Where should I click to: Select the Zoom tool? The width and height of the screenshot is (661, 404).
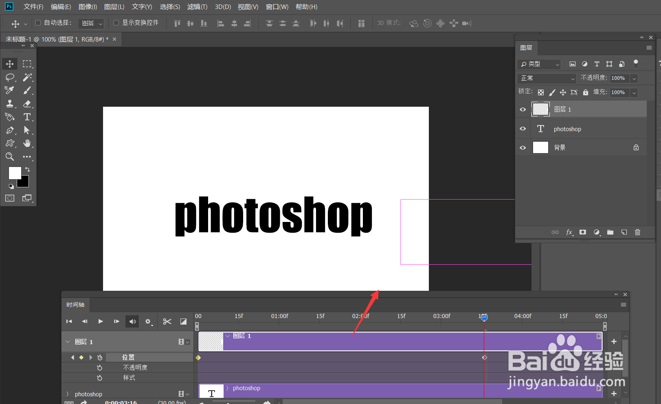pos(10,157)
